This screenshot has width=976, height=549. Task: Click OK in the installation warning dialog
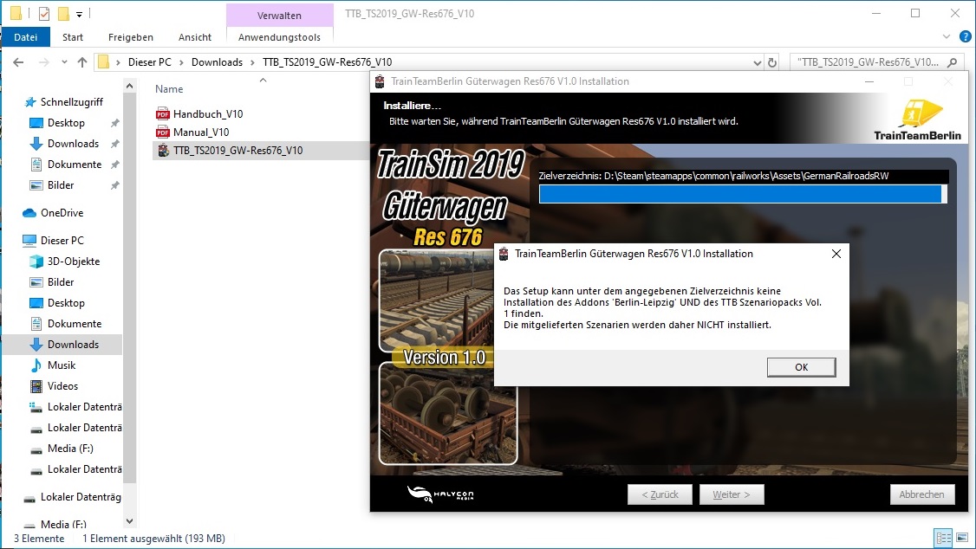[801, 367]
